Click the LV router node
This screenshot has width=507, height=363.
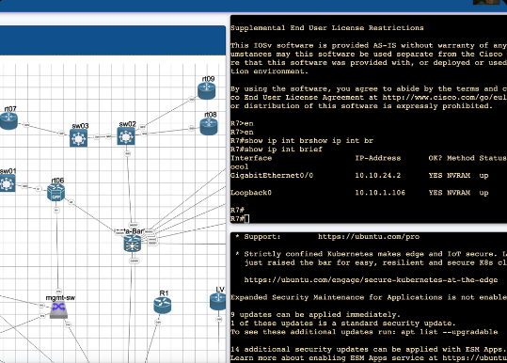(x=217, y=301)
